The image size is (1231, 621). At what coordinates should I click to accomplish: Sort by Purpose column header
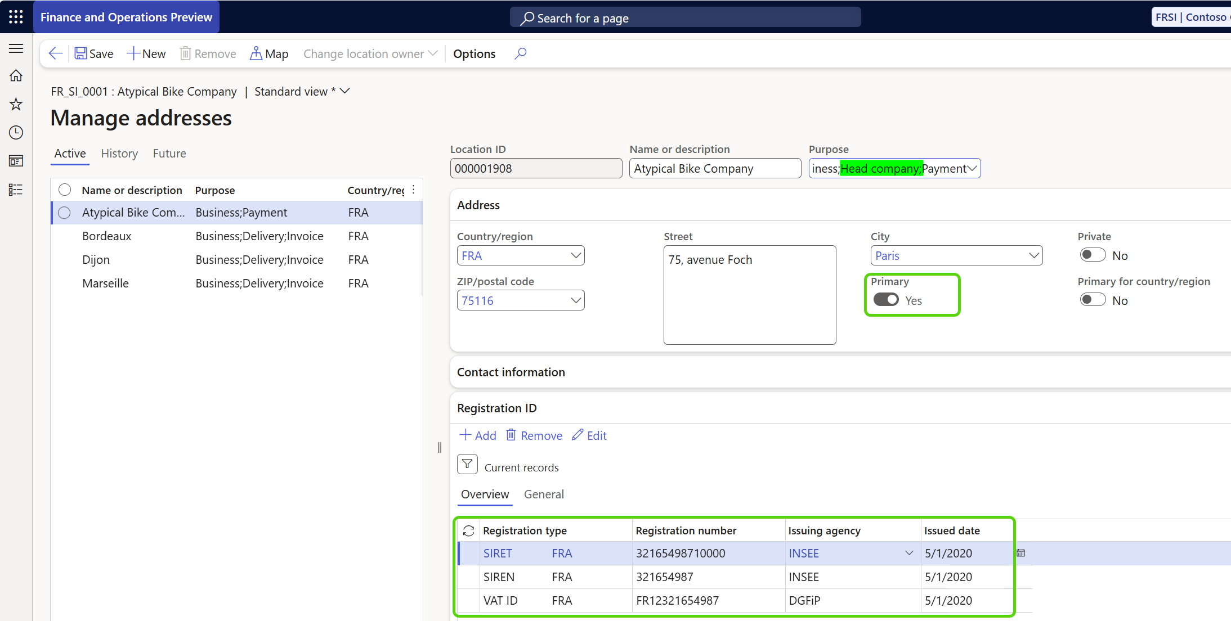pos(214,190)
